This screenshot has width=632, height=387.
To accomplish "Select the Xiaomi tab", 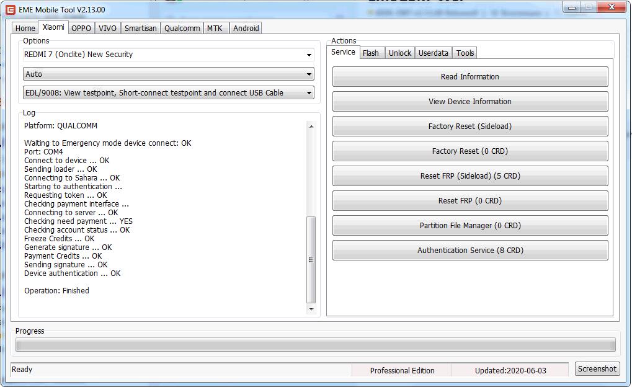I will click(53, 27).
